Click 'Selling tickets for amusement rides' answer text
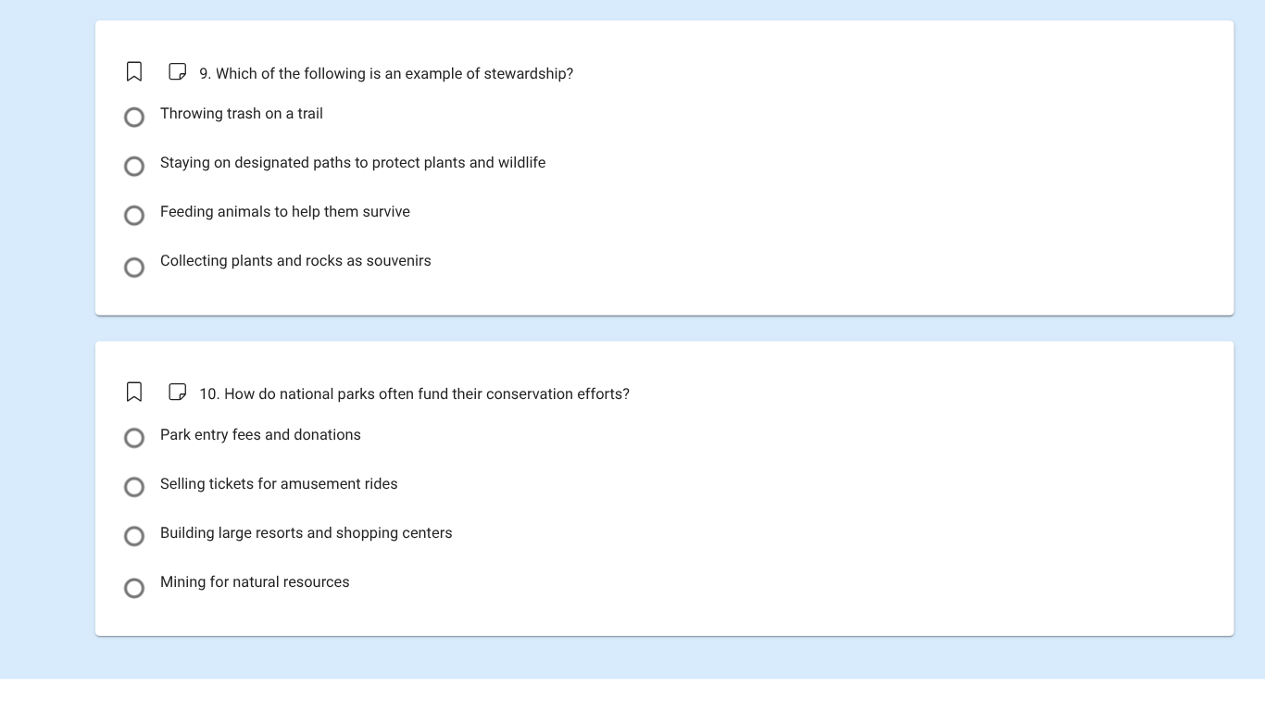Image resolution: width=1265 pixels, height=711 pixels. click(x=278, y=484)
